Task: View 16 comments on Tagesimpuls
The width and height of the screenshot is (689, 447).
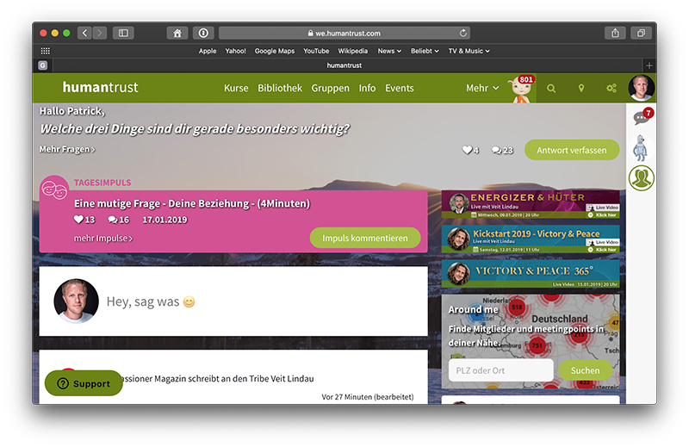Action: [119, 220]
